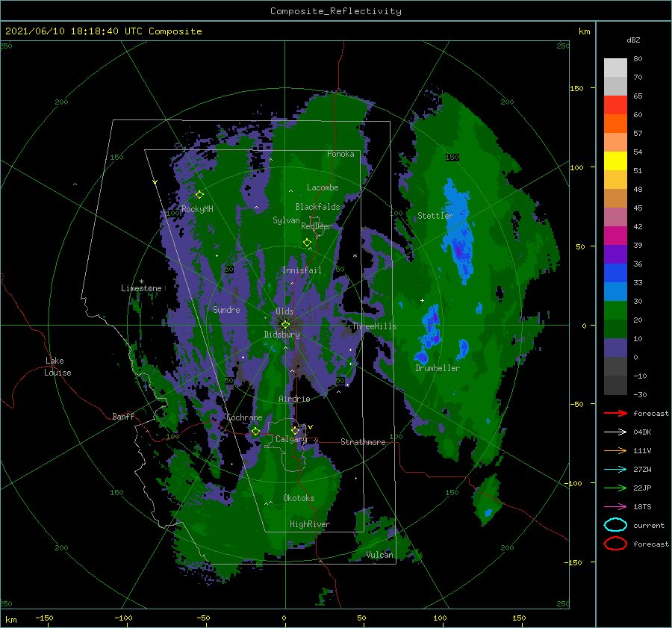
Task: Click yellow diamond marker below RedDeer
Action: 307,243
